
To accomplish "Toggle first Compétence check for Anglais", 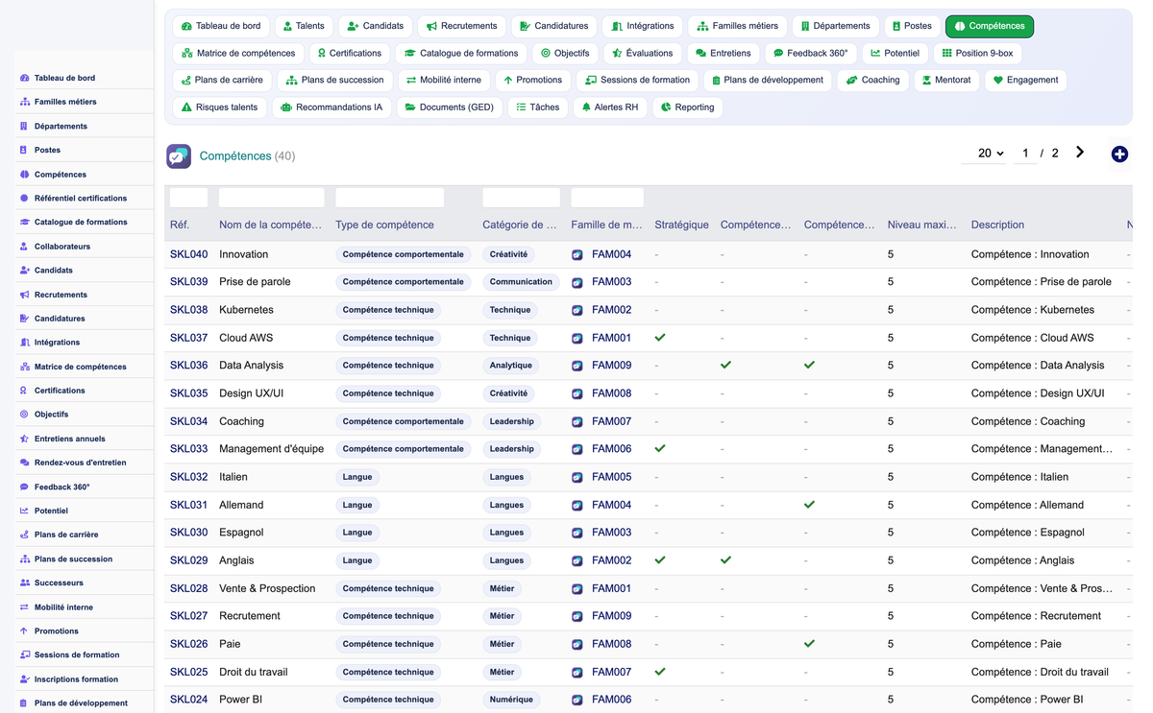I will click(725, 560).
